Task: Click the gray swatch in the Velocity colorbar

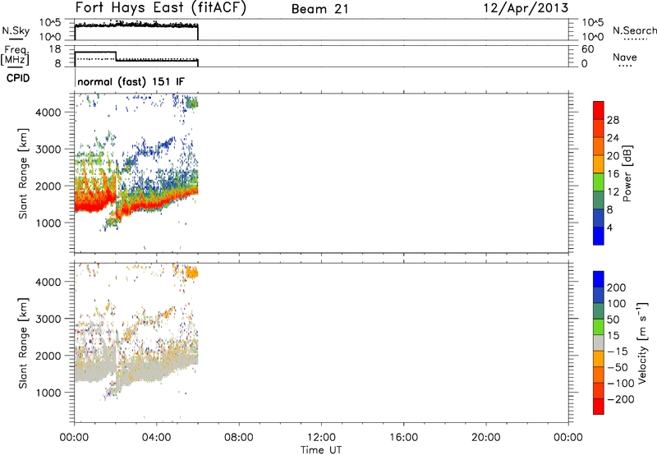Action: point(599,343)
